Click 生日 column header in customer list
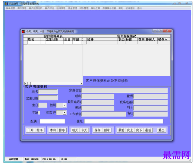195x164 pixels. click(x=68, y=39)
